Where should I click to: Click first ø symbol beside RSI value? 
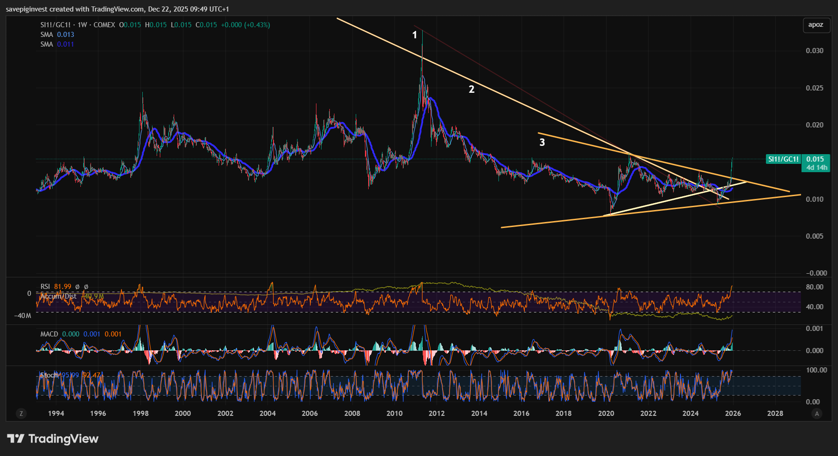[x=78, y=287]
